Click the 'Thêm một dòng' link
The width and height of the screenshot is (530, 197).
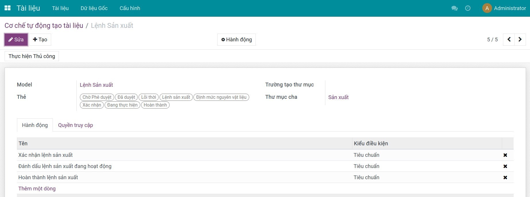point(37,189)
